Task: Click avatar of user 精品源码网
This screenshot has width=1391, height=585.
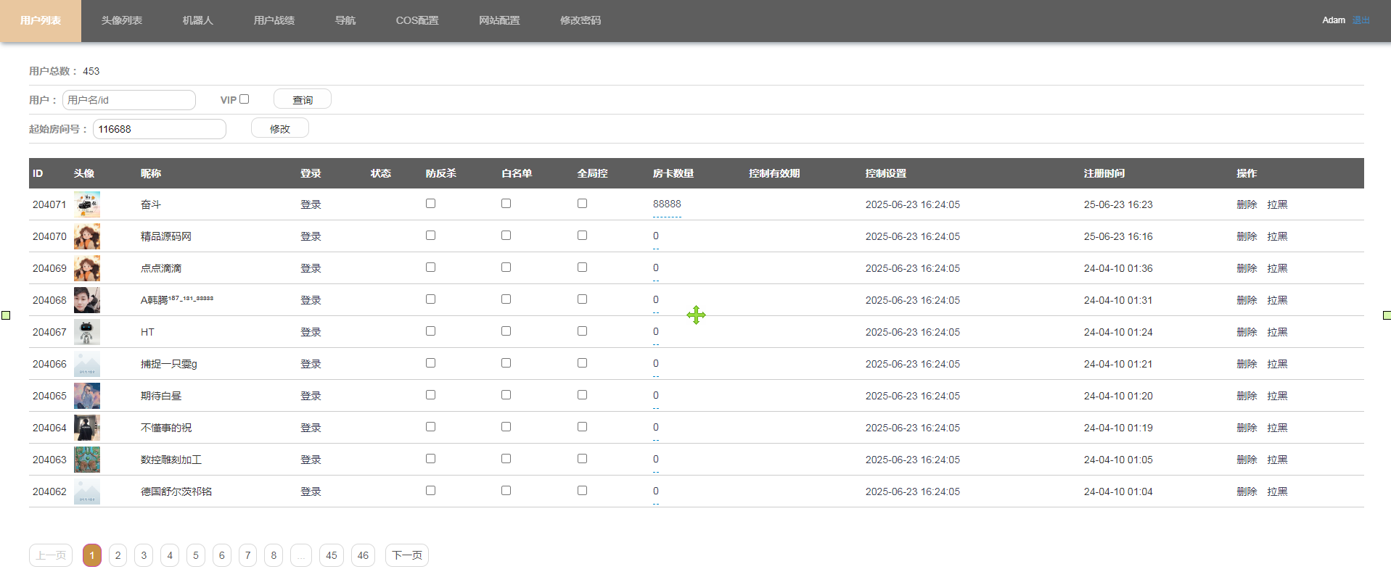Action: pyautogui.click(x=86, y=236)
